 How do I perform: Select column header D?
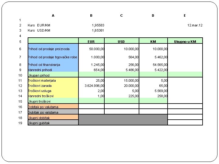point(153,15)
